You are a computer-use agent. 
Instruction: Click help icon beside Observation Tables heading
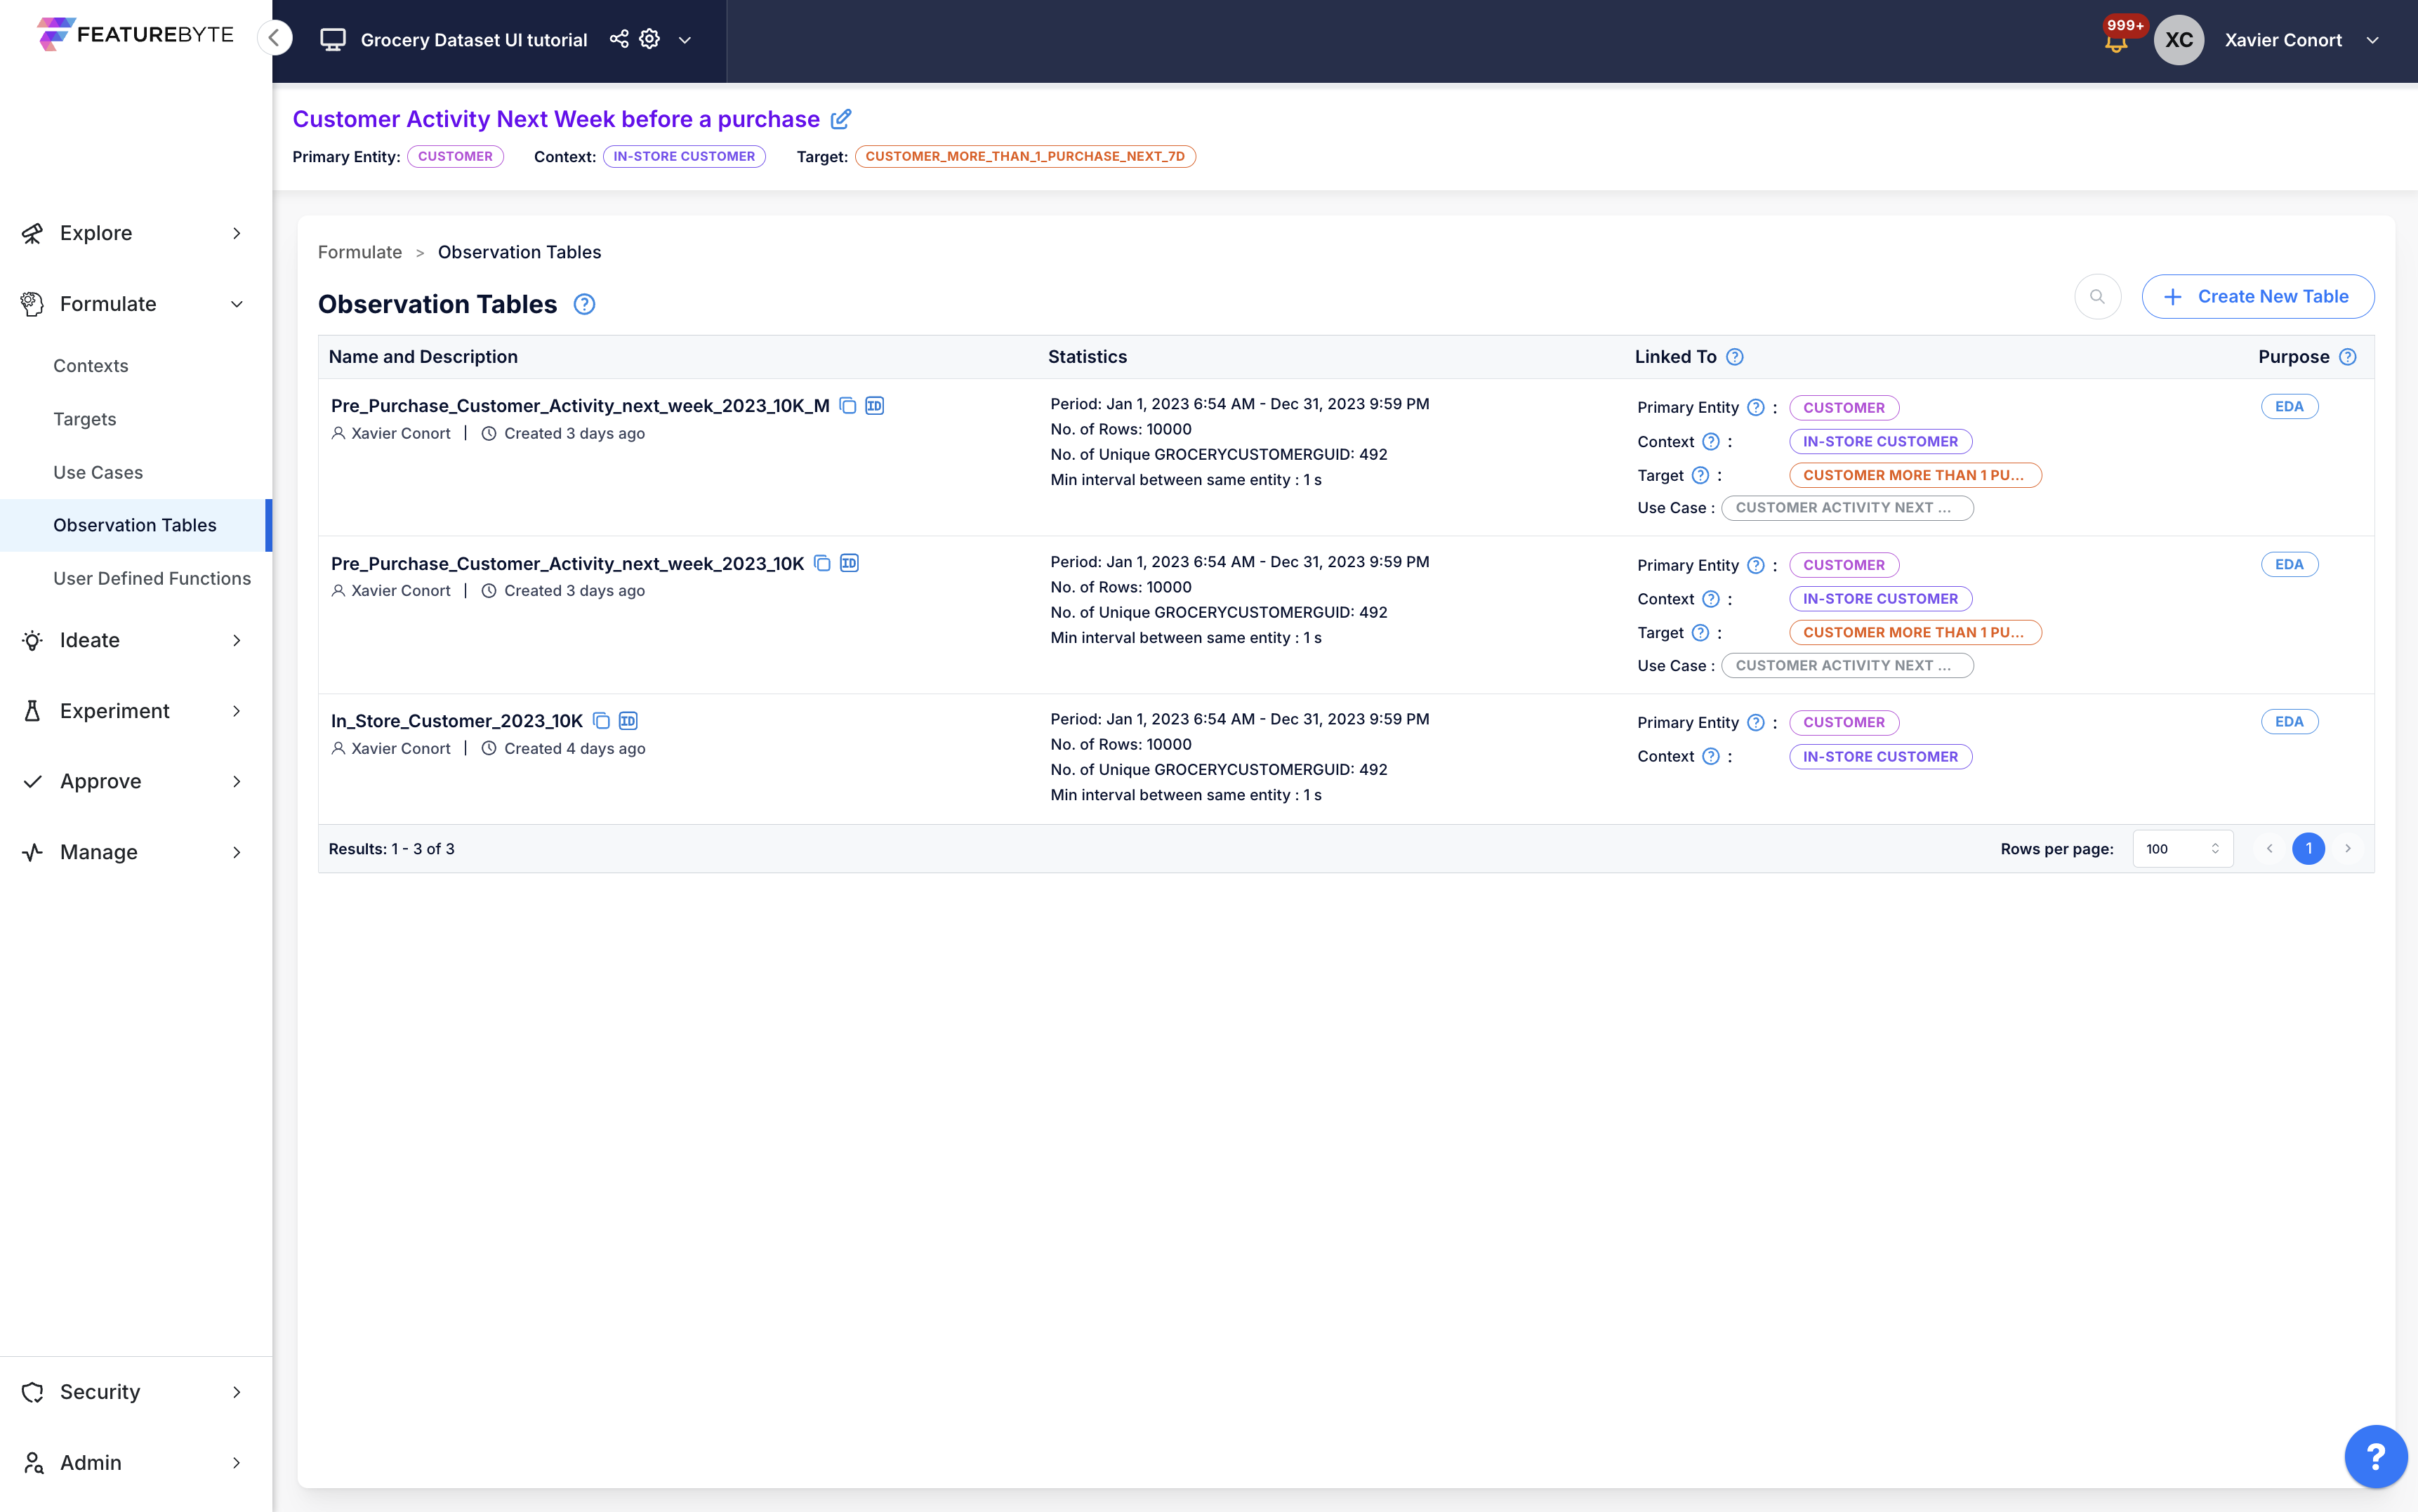pos(584,304)
